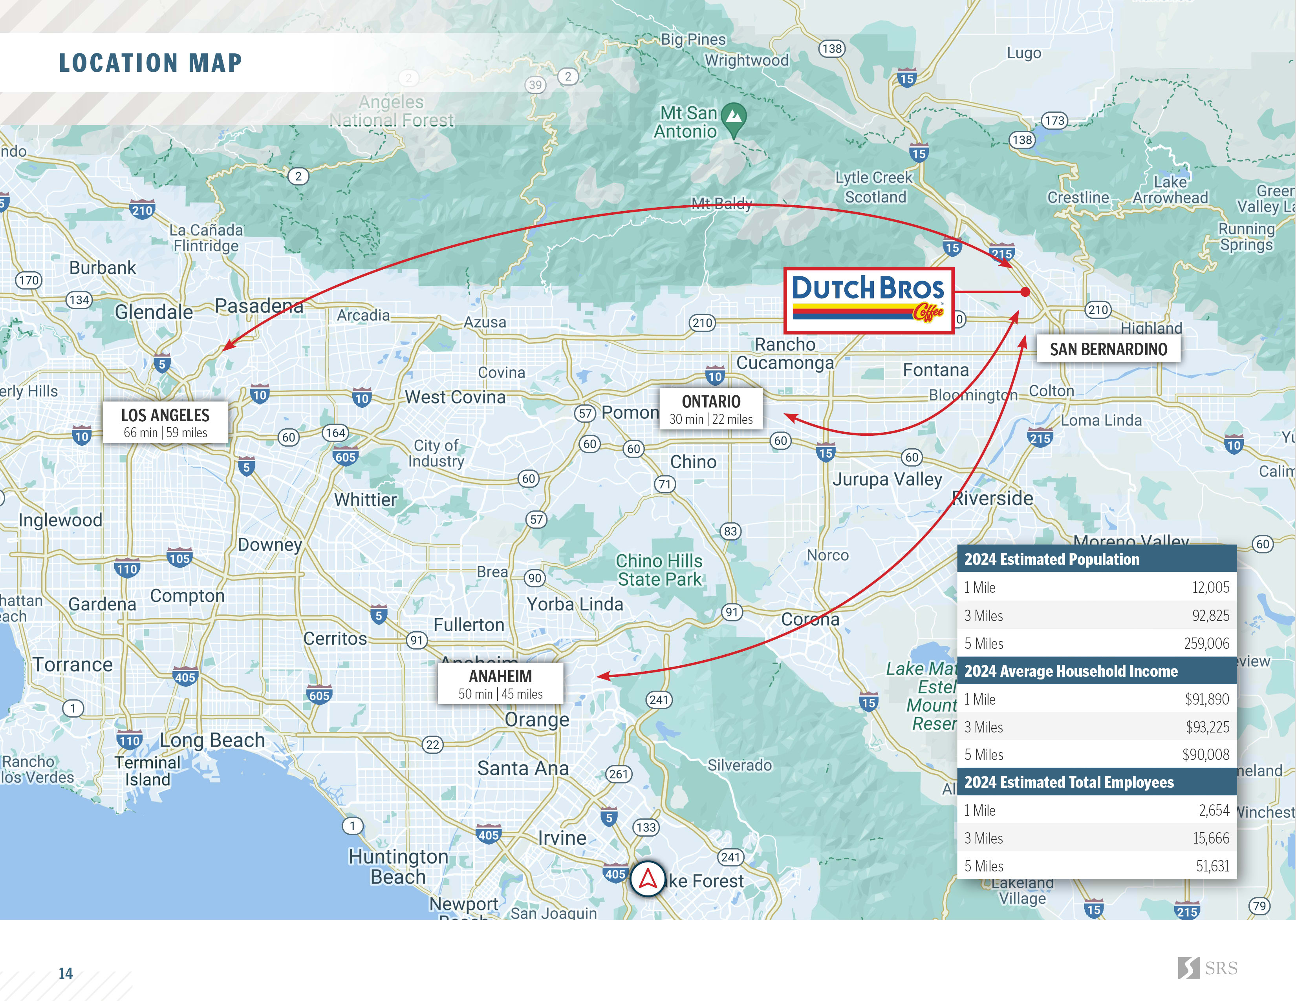The image size is (1296, 1001).
Task: Click the Santa Ana city label
Action: (x=523, y=768)
